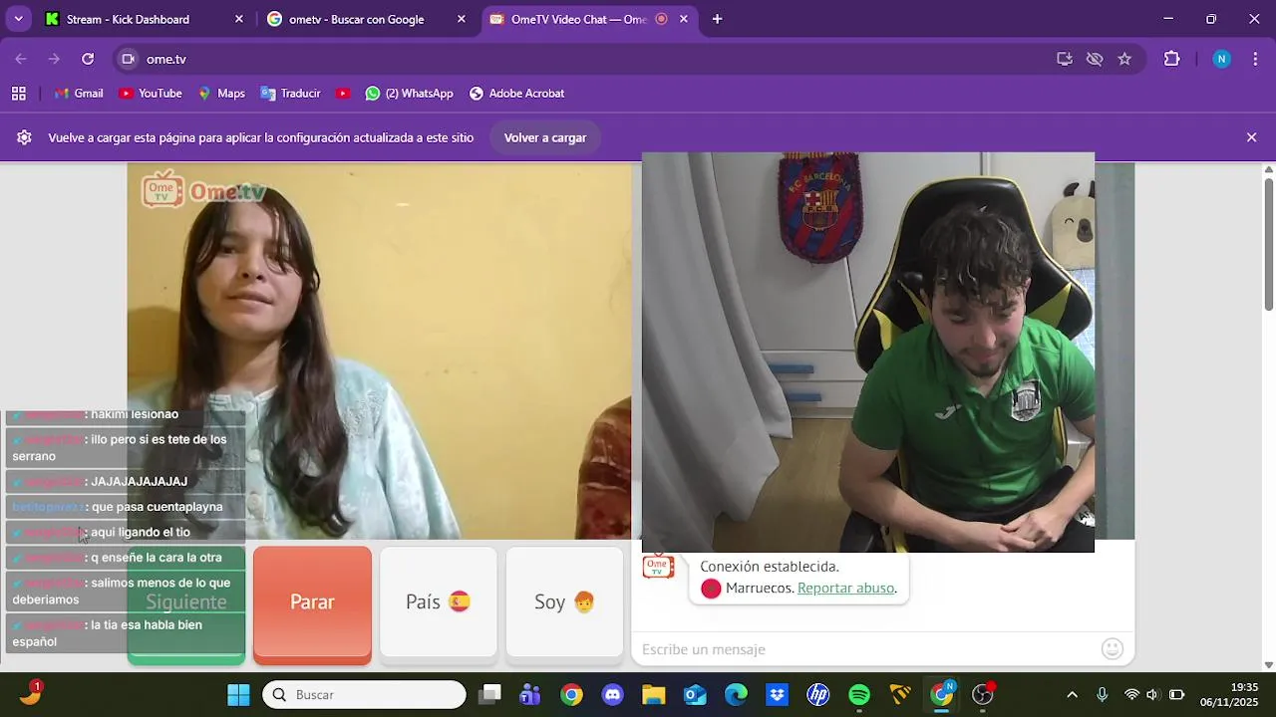The height and width of the screenshot is (717, 1276).
Task: Open the apps grid in bookmarks bar
Action: coord(18,93)
